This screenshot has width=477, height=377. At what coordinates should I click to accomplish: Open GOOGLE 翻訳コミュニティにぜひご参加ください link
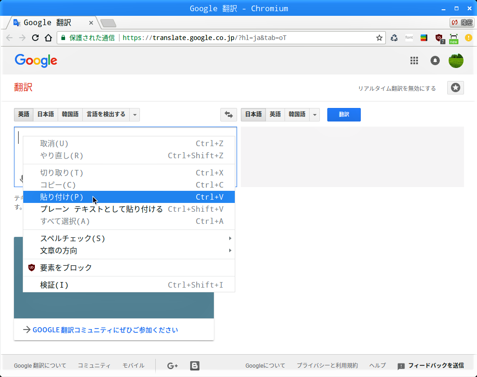click(105, 330)
